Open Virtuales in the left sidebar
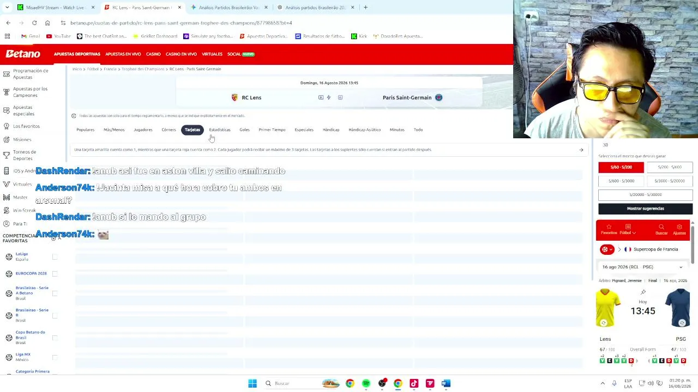This screenshot has width=698, height=392. click(x=22, y=184)
